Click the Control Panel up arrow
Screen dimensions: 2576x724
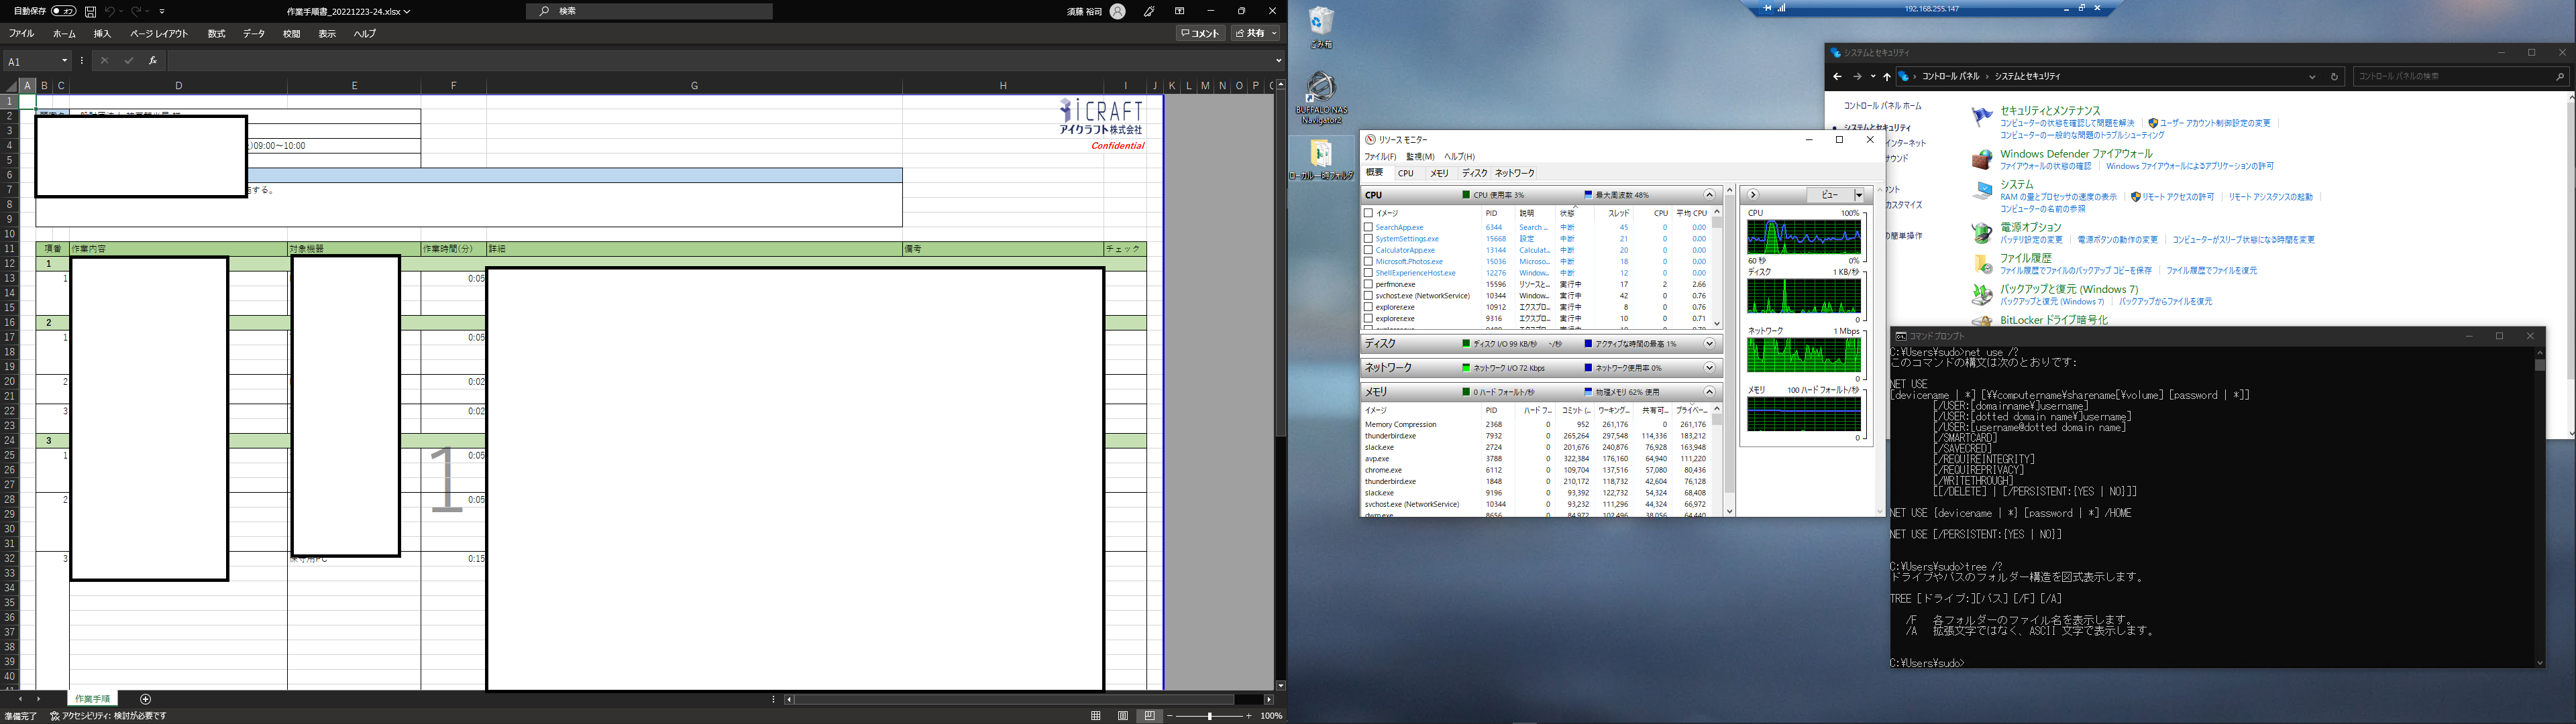click(x=1887, y=77)
